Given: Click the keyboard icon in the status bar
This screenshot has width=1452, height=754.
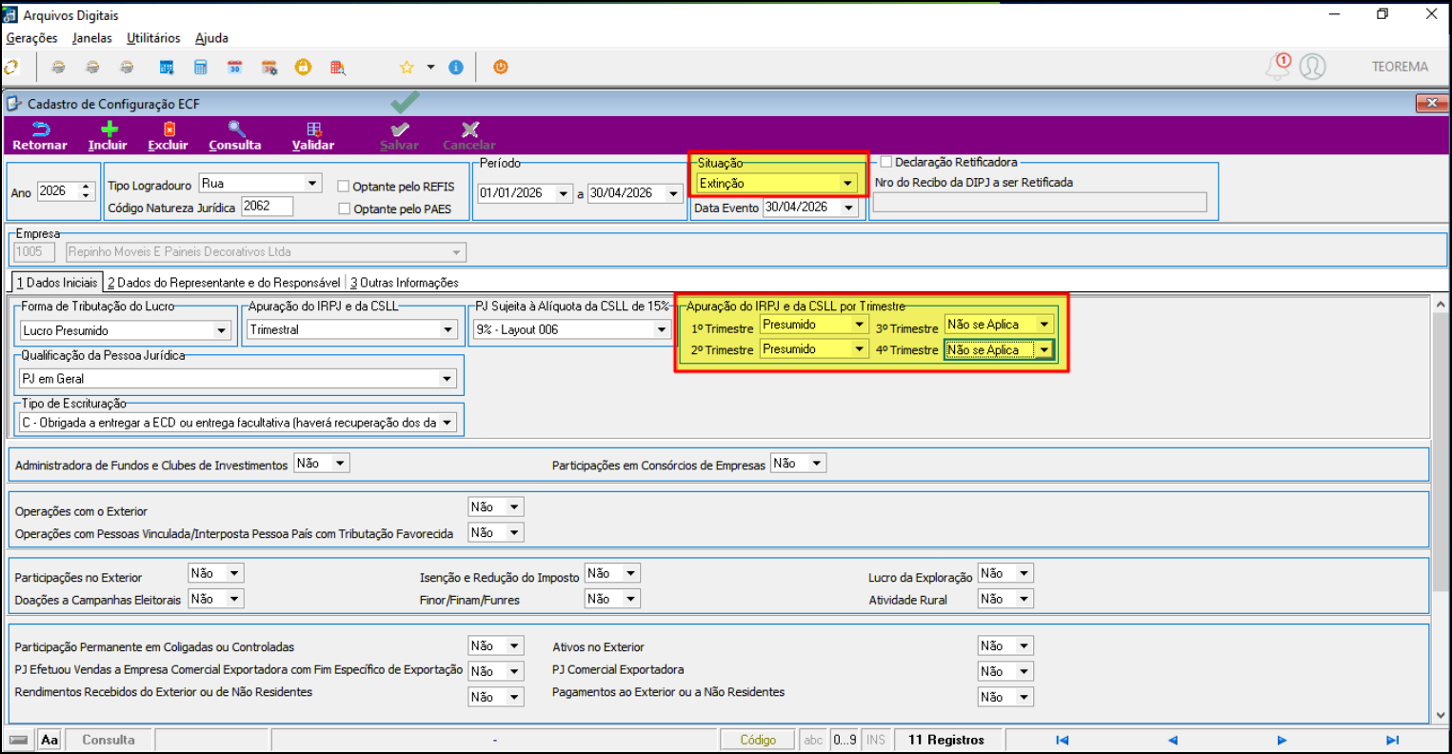Looking at the screenshot, I should pos(19,740).
